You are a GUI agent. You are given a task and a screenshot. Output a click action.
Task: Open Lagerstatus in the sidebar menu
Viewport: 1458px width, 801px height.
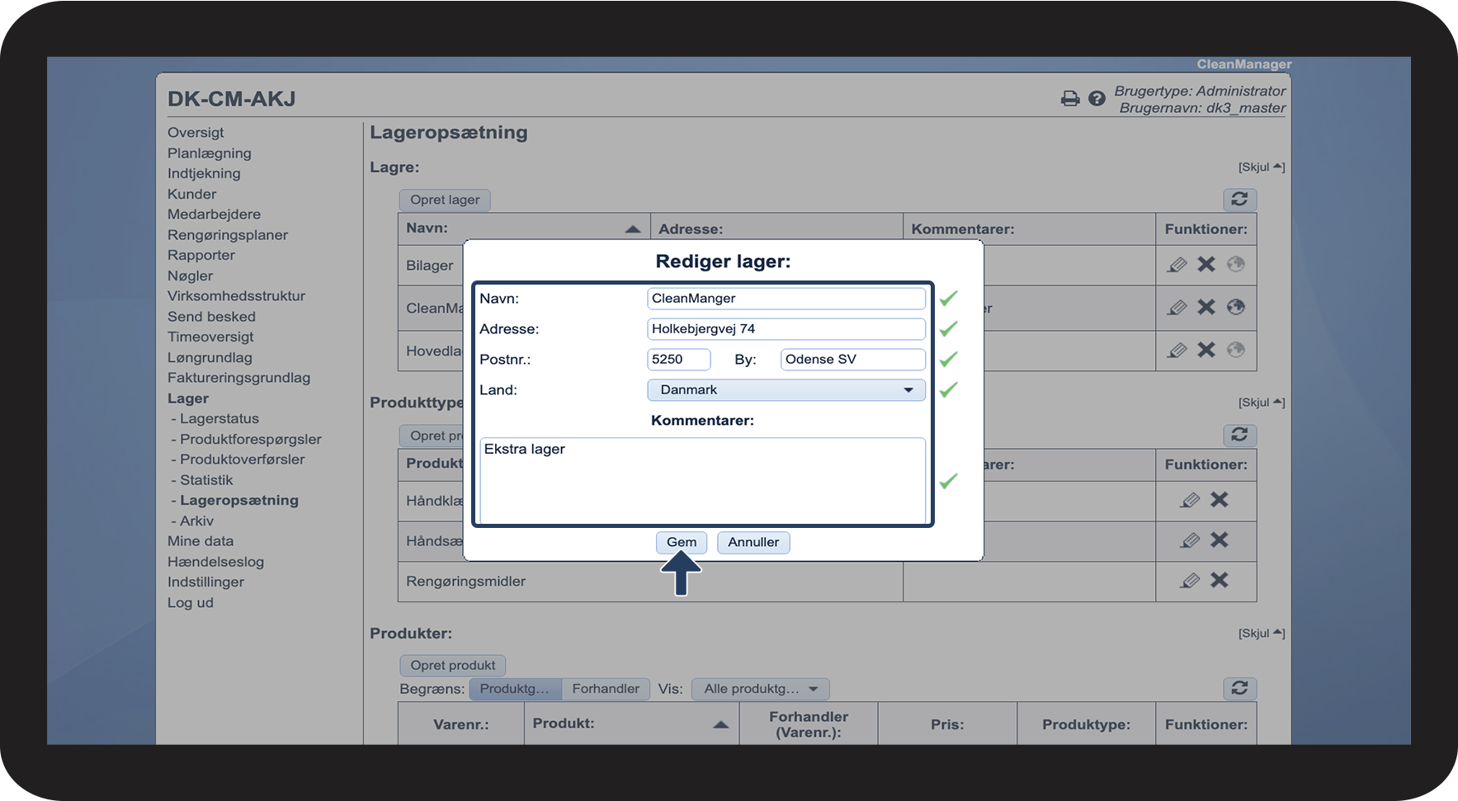219,419
